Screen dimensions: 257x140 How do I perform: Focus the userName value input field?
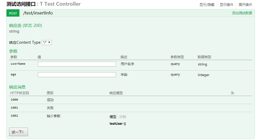77,64
